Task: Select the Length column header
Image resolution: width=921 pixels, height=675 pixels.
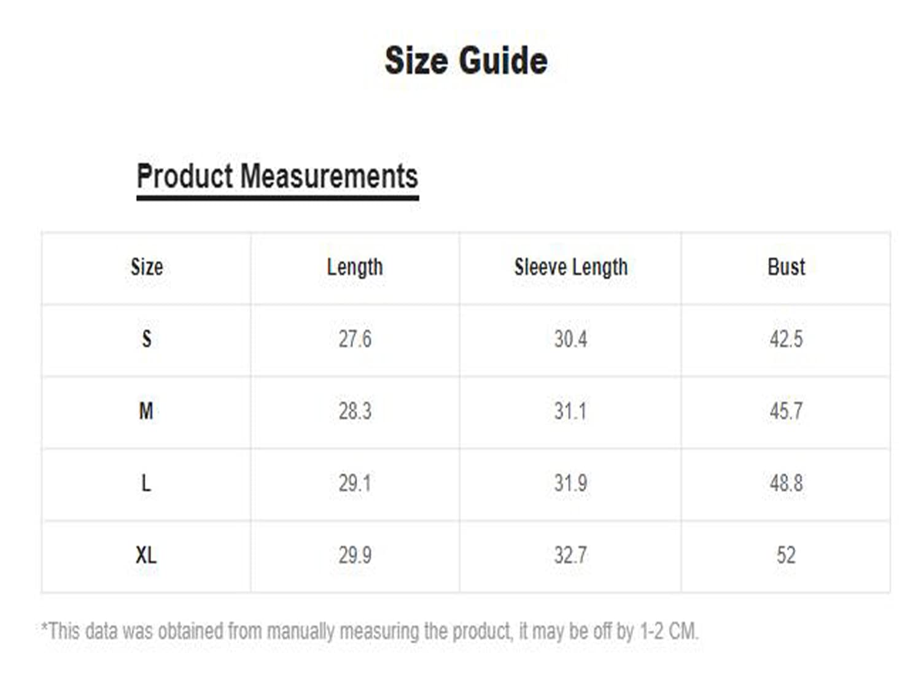Action: point(355,267)
